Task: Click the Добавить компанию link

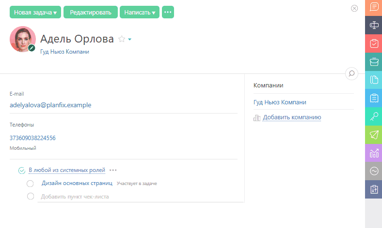Action: click(292, 117)
